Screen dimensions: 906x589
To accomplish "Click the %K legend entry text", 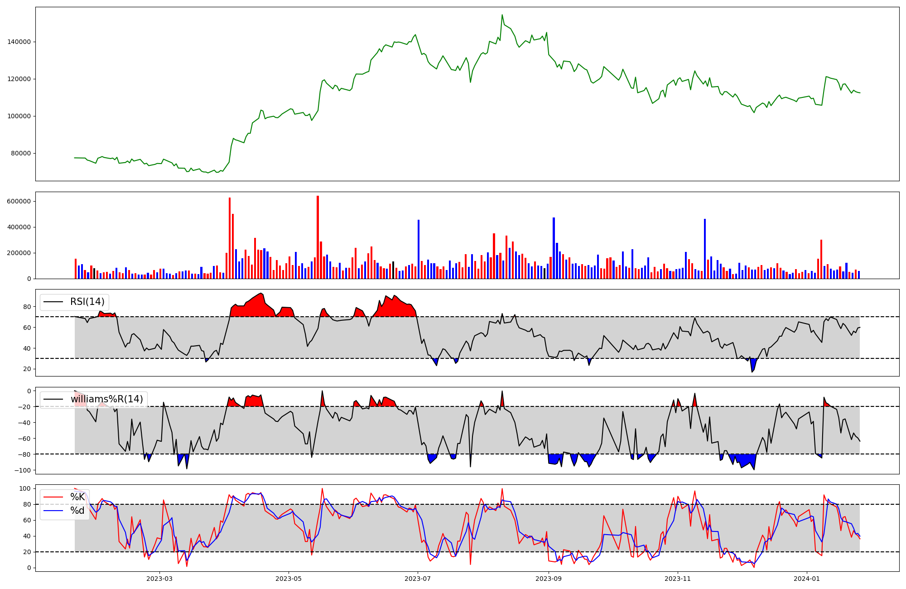I will [77, 497].
